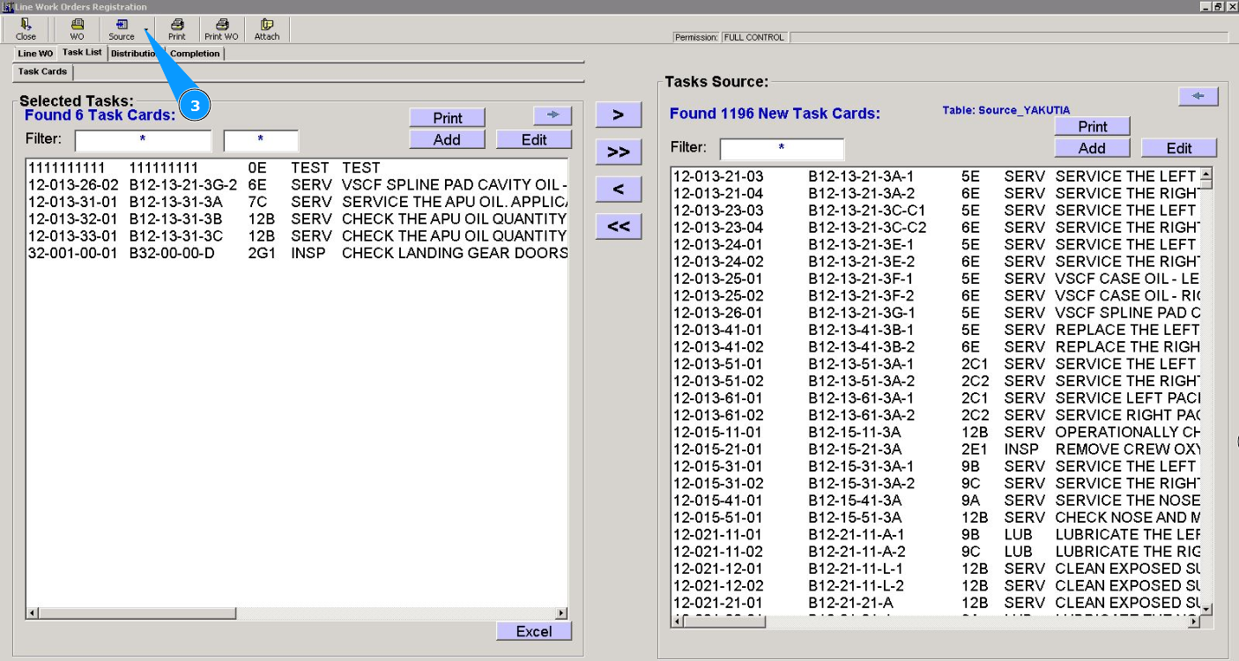This screenshot has width=1239, height=661.
Task: Select source row 12-013-61-01
Action: (x=936, y=397)
